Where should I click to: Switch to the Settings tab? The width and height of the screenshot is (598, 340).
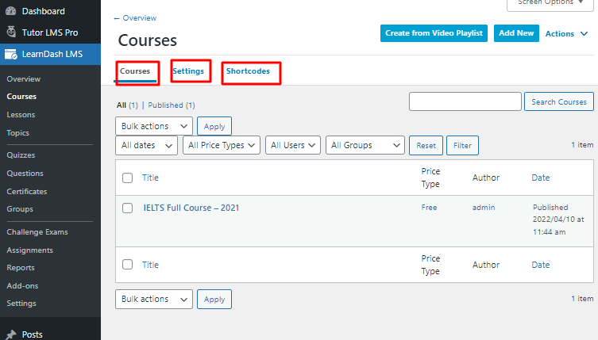pyautogui.click(x=188, y=71)
